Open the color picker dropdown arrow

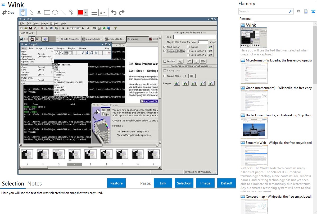86,12
